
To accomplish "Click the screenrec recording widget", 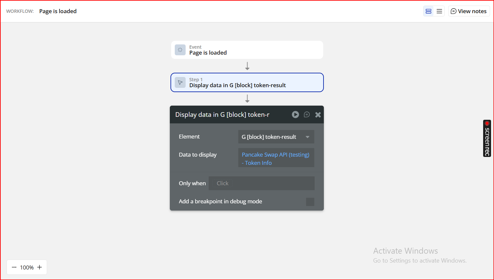I will coord(487,138).
